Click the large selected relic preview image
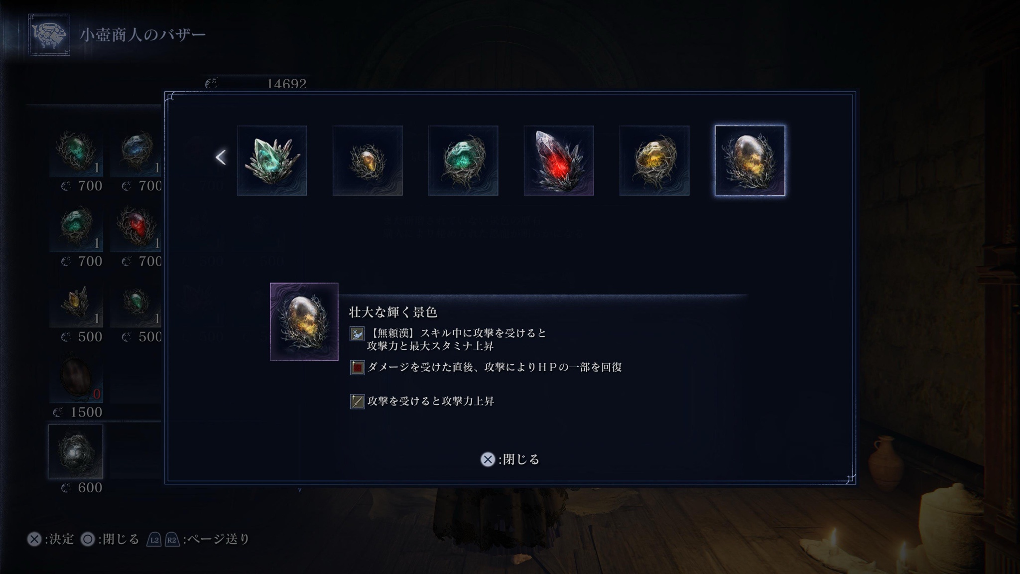 tap(304, 322)
